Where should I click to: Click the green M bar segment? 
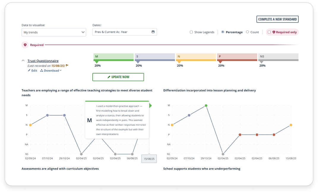click(113, 56)
